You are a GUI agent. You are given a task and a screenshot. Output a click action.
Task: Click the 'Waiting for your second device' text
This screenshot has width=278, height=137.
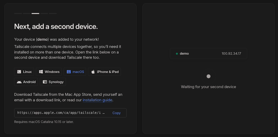click(x=208, y=87)
